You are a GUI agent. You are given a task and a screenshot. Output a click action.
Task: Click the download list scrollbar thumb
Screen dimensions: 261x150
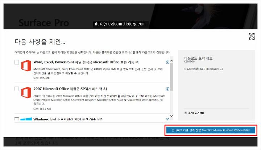click(x=171, y=77)
